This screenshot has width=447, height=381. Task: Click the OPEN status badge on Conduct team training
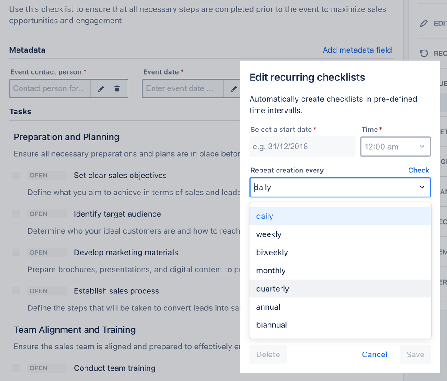pos(47,368)
